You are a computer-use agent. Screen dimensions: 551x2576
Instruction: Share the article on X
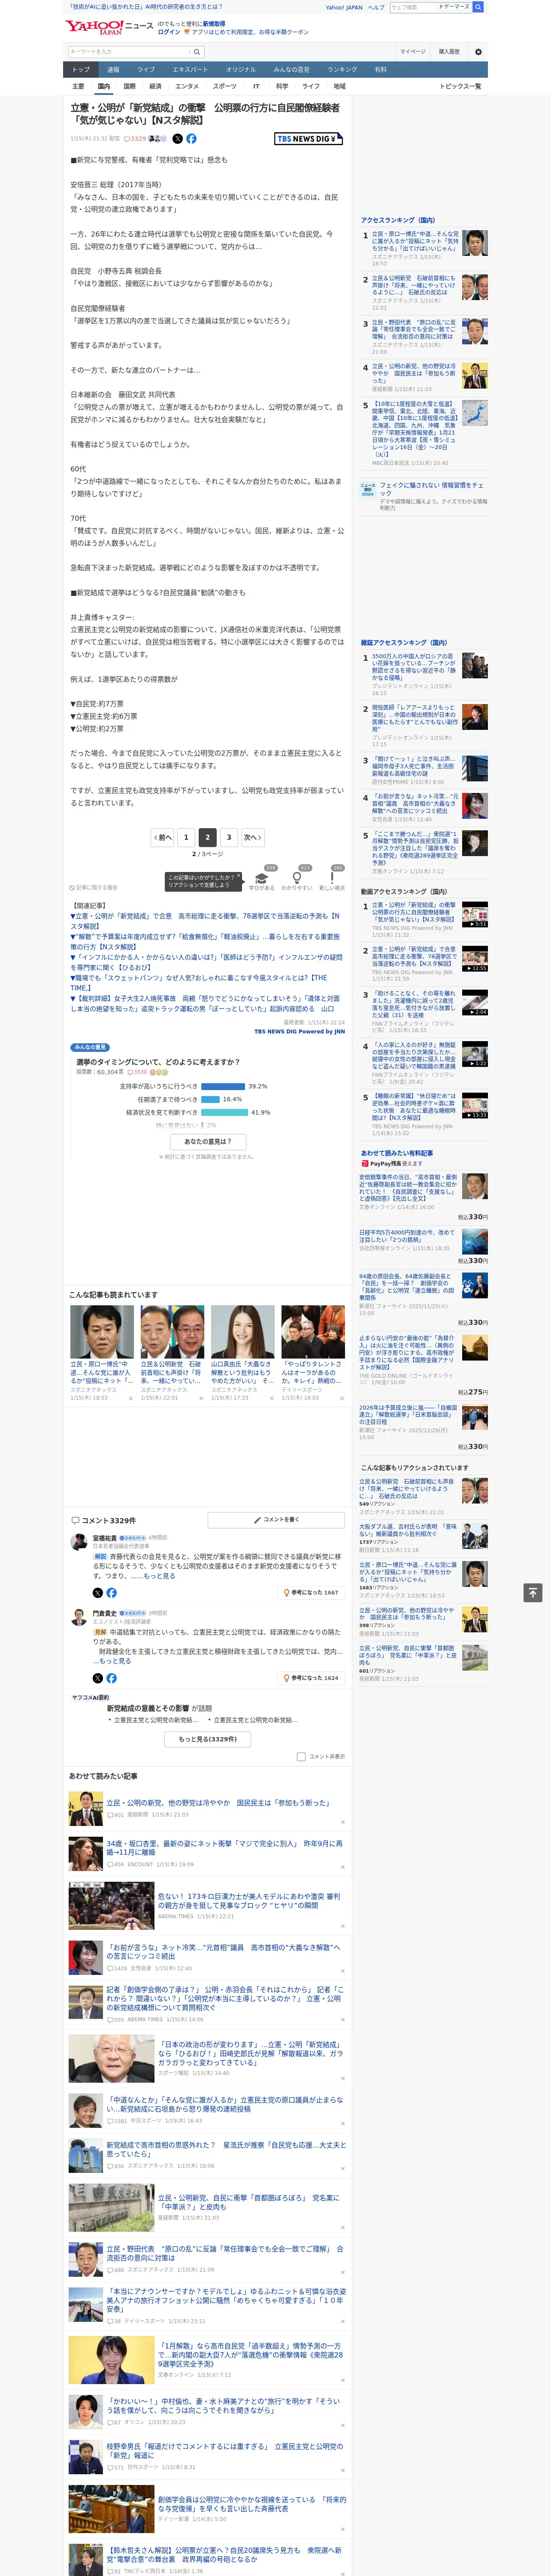[178, 139]
